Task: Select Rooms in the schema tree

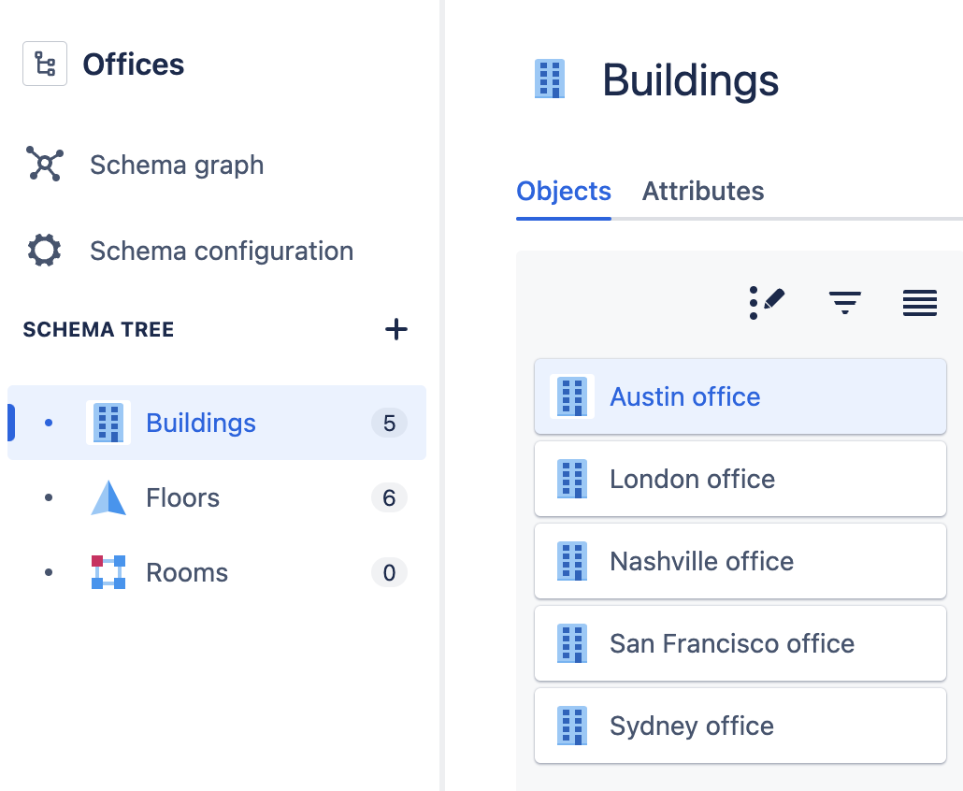Action: tap(217, 572)
